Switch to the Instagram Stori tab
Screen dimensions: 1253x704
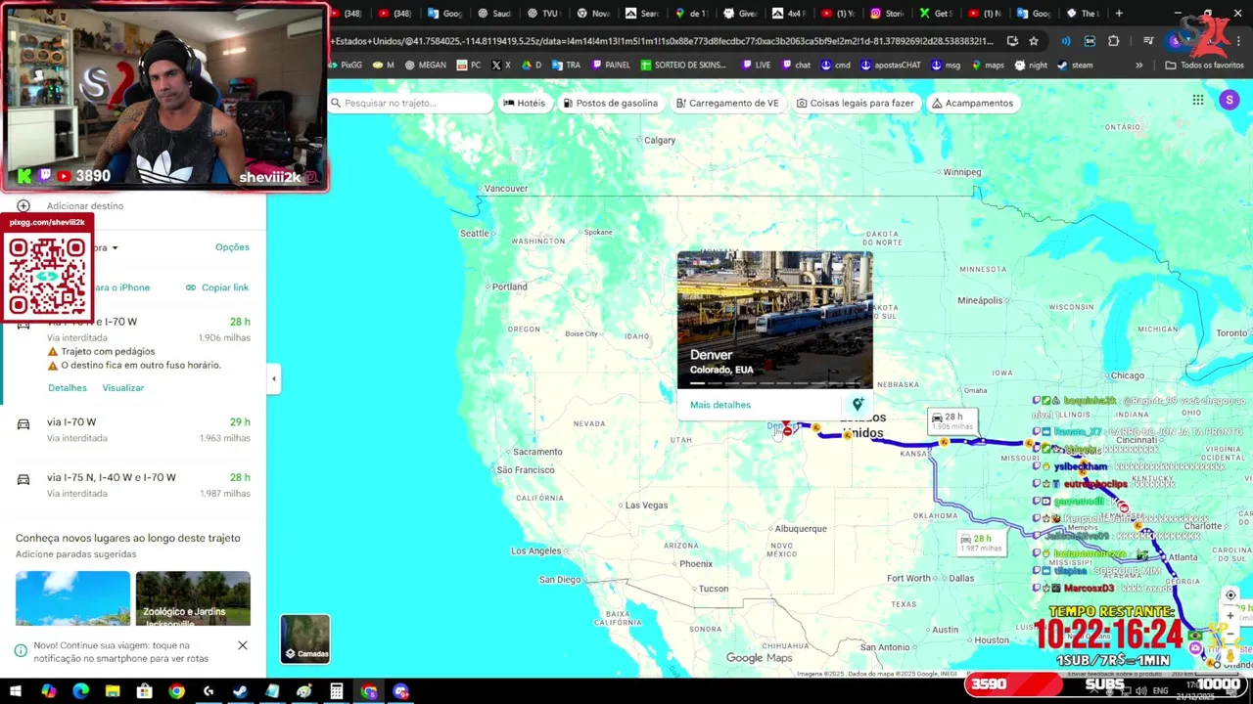886,14
